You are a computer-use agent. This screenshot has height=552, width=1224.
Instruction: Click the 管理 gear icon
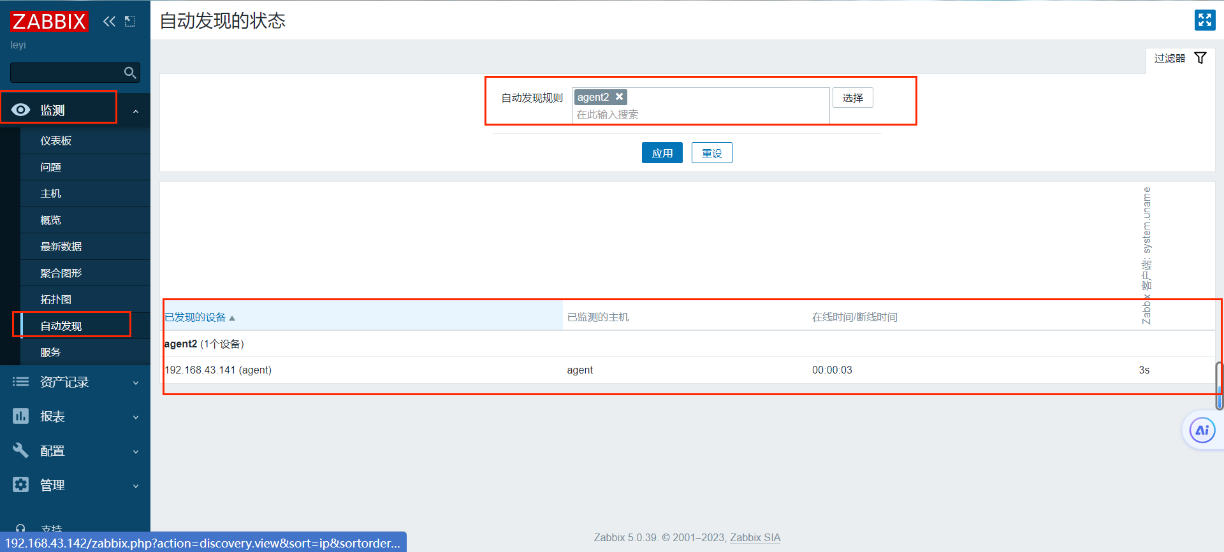click(20, 484)
